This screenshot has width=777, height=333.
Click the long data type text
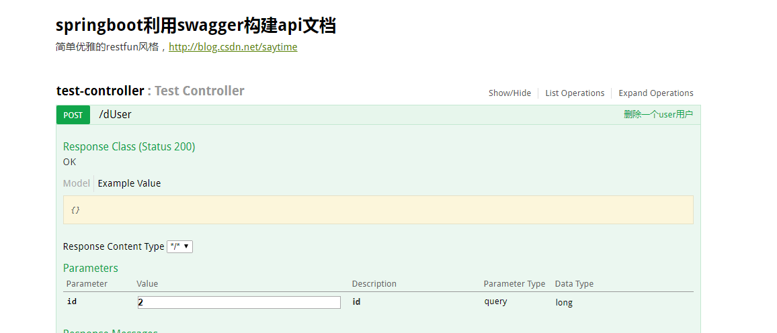[563, 303]
